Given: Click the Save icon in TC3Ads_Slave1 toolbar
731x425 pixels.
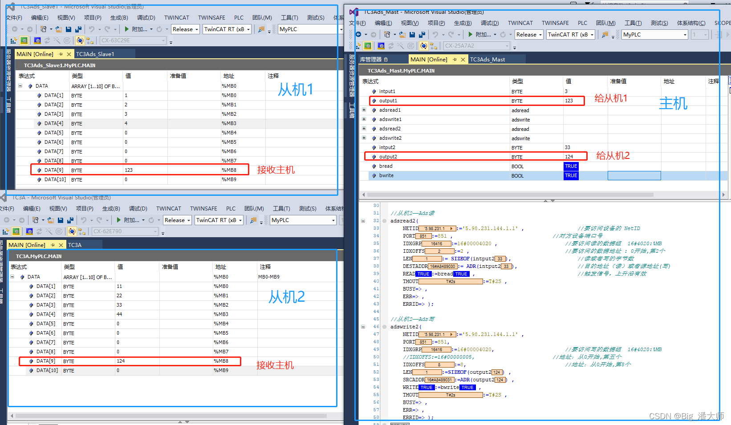Looking at the screenshot, I should tap(69, 29).
